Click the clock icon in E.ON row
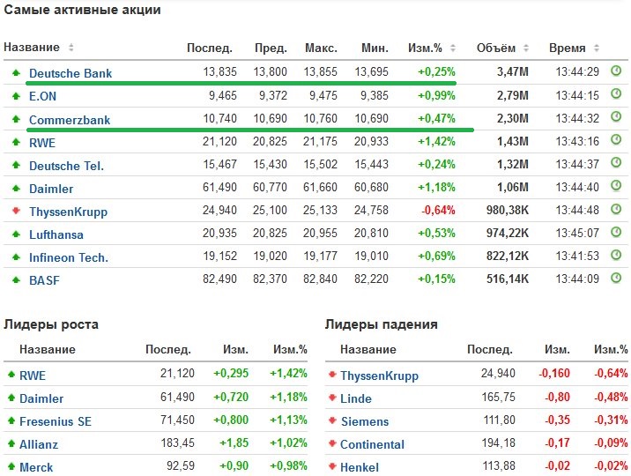This screenshot has width=631, height=476. coord(616,95)
